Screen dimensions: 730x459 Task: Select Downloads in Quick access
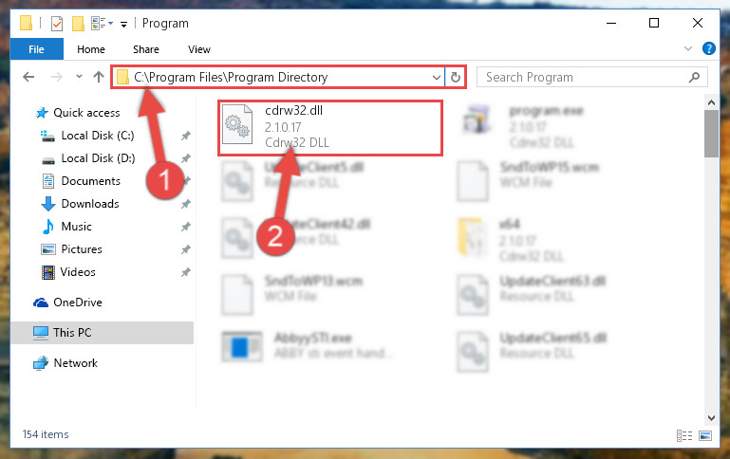click(x=90, y=204)
